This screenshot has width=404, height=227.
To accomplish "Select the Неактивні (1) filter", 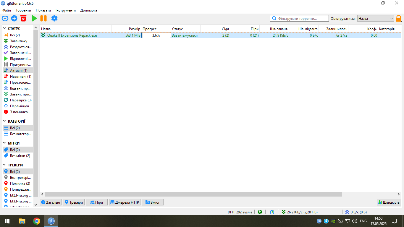I will click(x=18, y=77).
